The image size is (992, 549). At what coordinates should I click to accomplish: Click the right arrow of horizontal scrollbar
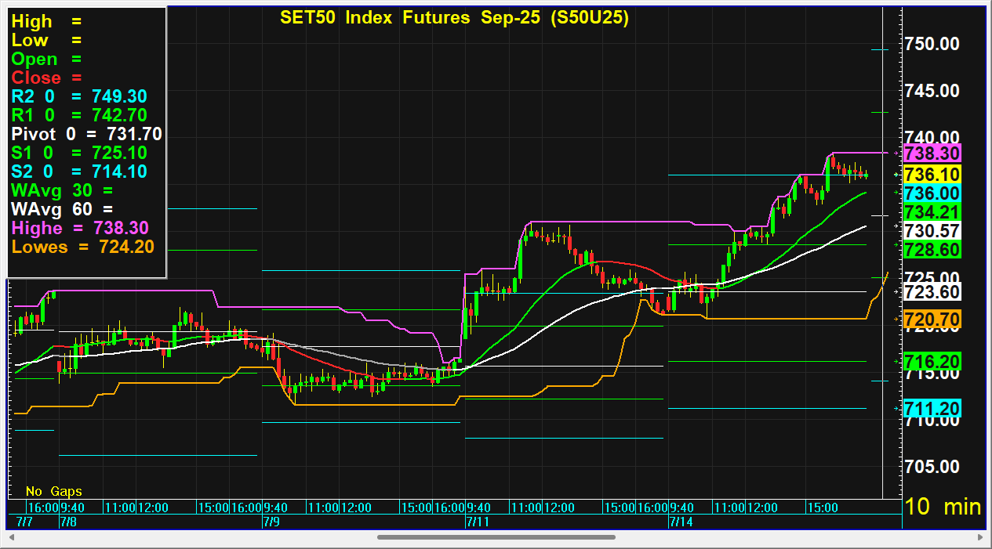(979, 537)
